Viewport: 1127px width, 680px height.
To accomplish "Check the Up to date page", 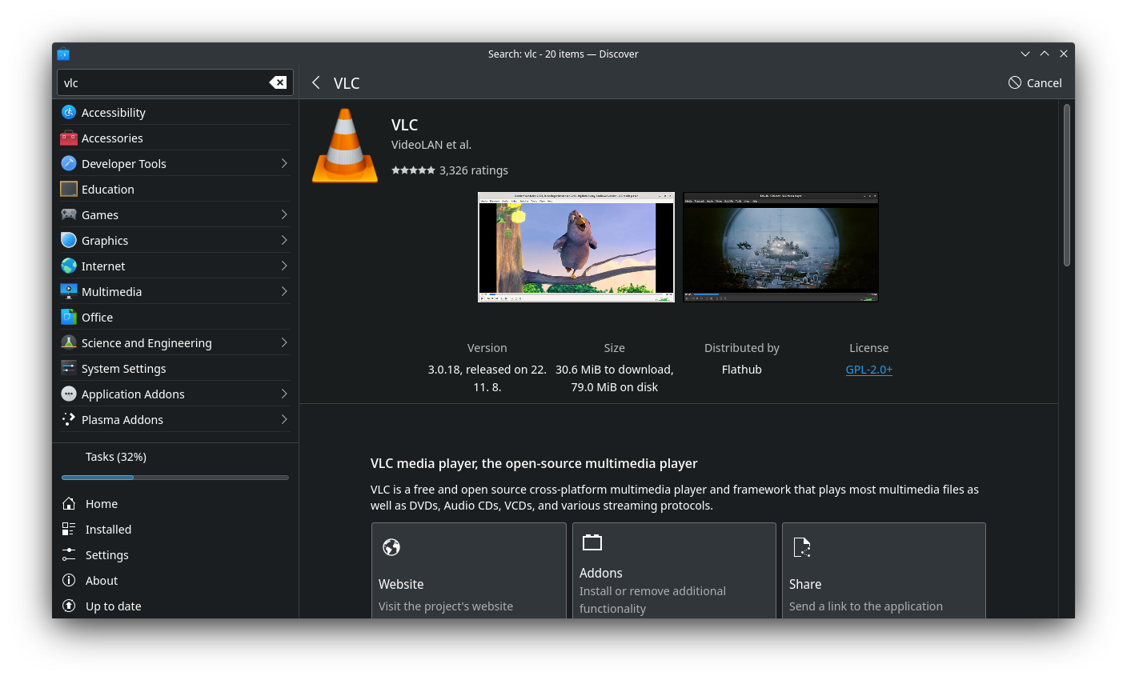I will click(175, 606).
